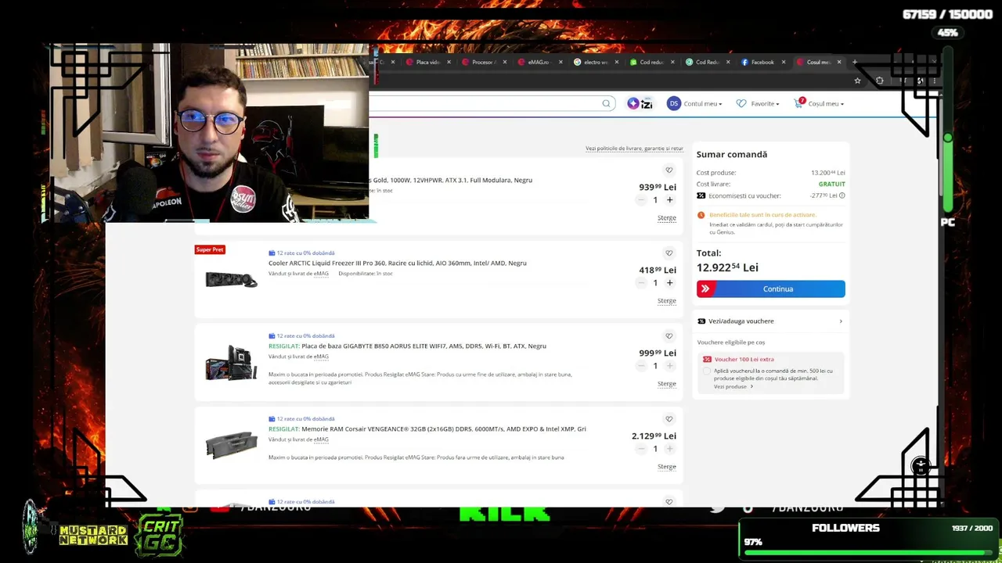The width and height of the screenshot is (1002, 563).
Task: Decrease quantity of the Corsair RAM
Action: tap(641, 449)
